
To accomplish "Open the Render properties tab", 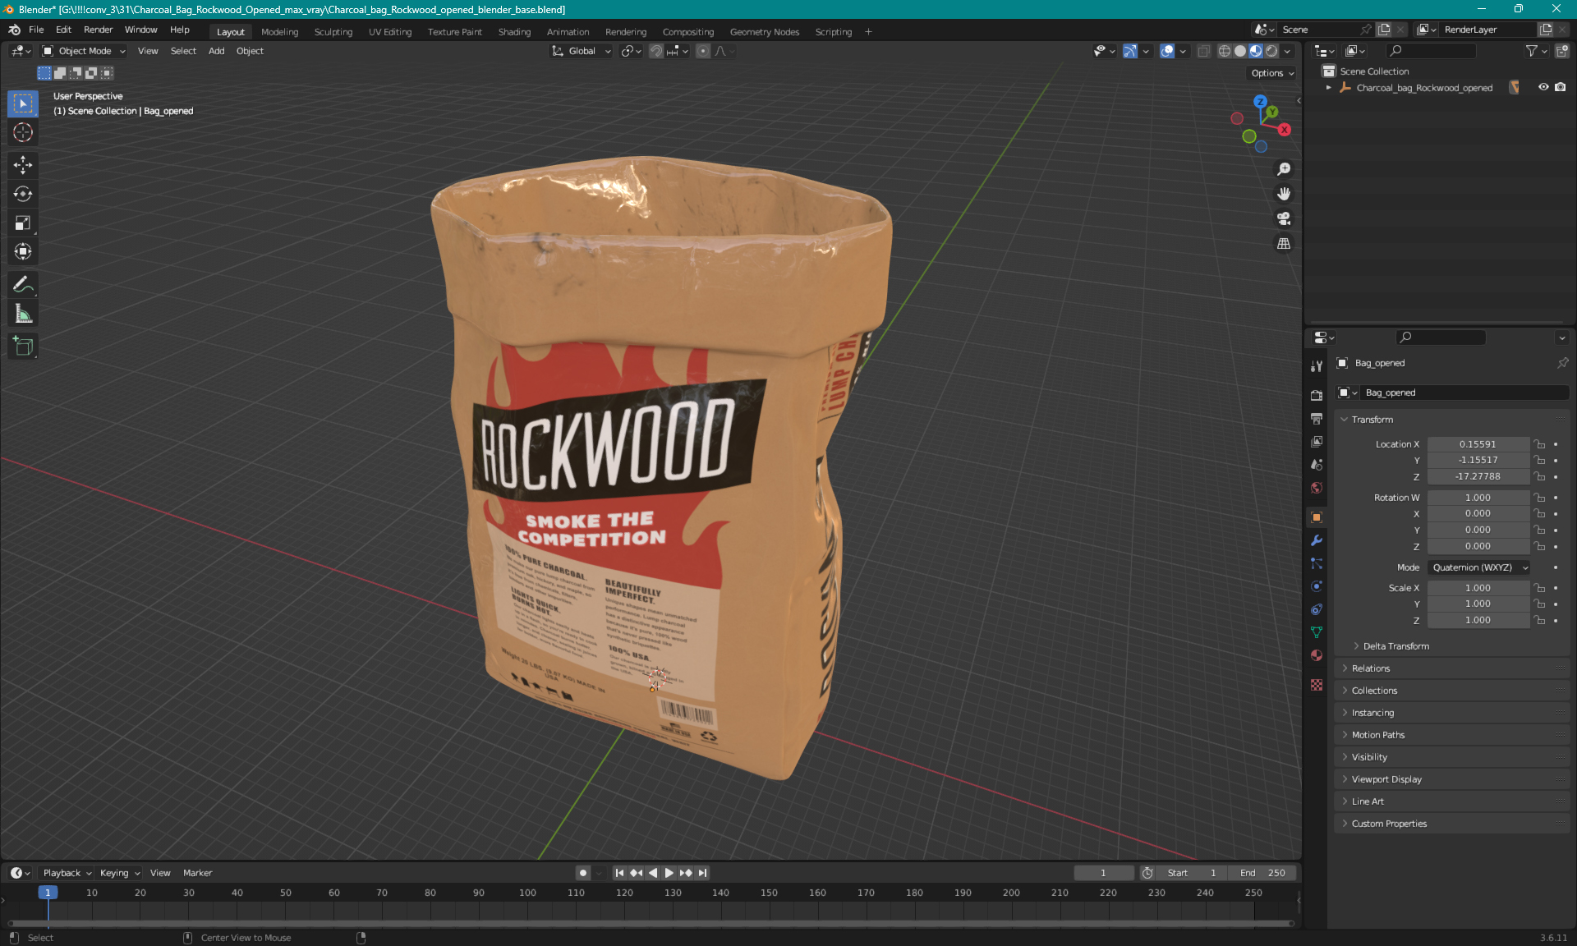I will [1317, 395].
